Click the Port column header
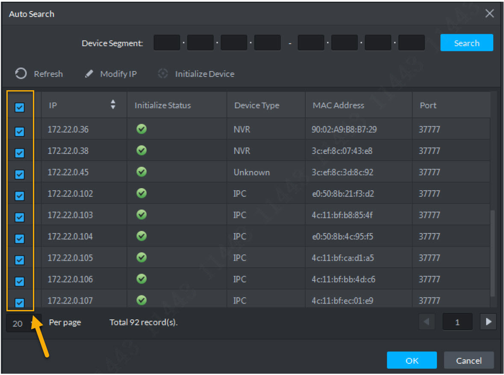This screenshot has width=504, height=375. point(451,105)
